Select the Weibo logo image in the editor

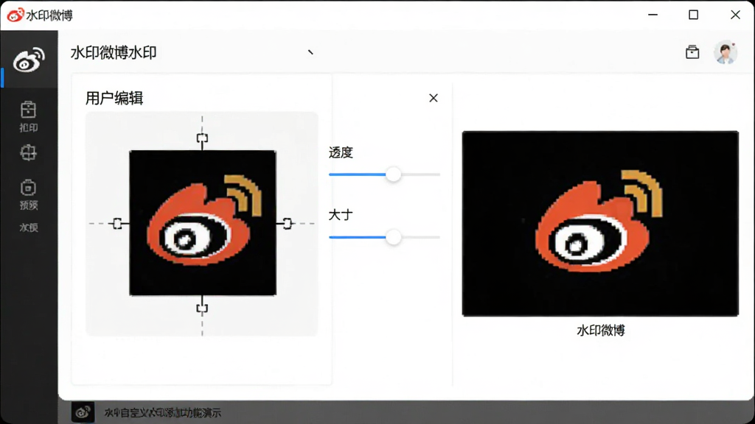click(203, 223)
